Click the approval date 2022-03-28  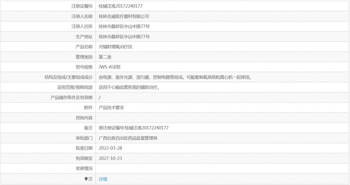(x=111, y=148)
